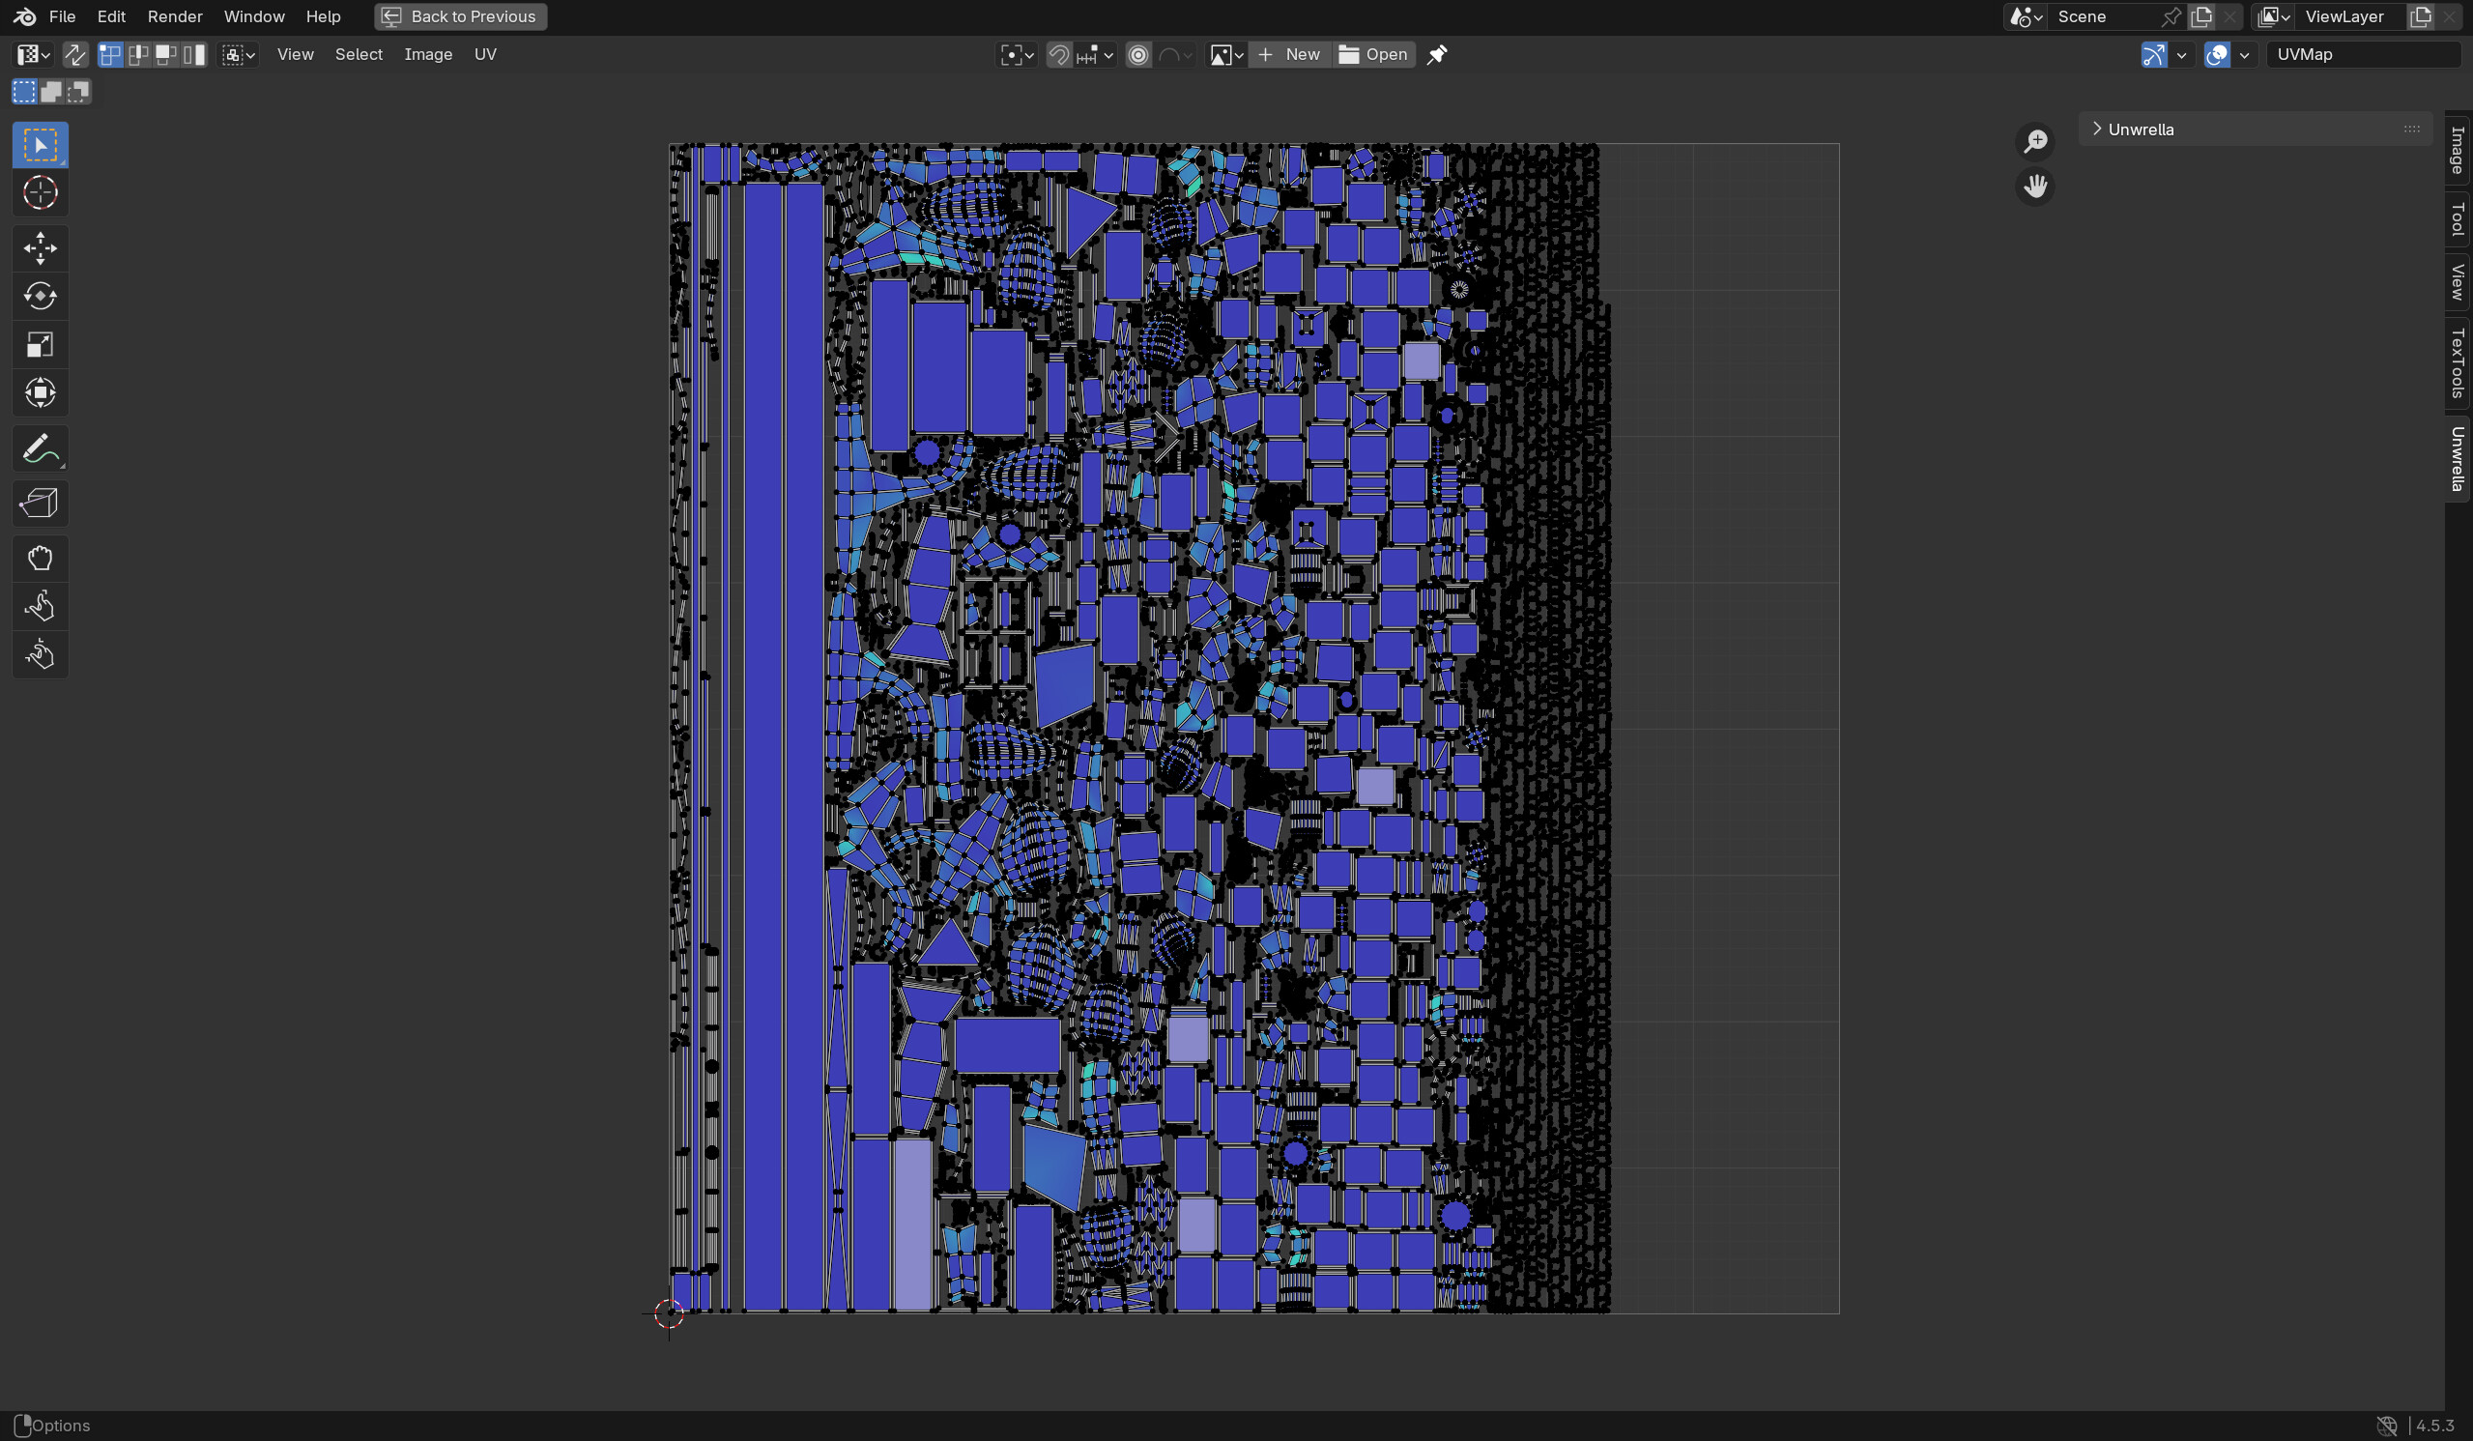The width and height of the screenshot is (2473, 1441).
Task: Click the new ViewLayer duplicate icon
Action: 2421,16
